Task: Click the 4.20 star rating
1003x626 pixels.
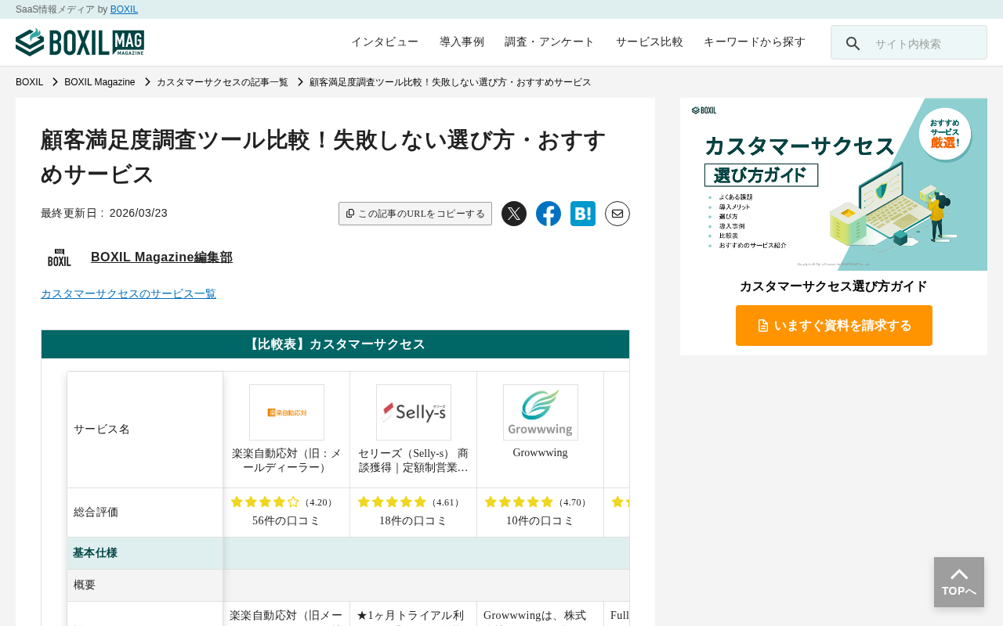Action: point(283,502)
